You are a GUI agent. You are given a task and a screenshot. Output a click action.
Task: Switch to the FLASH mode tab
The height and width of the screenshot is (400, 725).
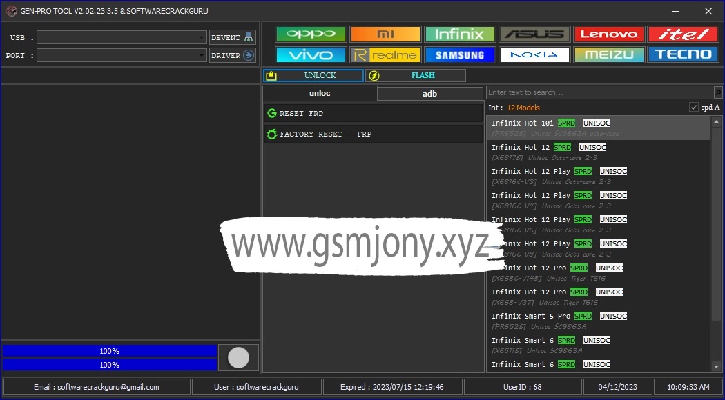[416, 75]
